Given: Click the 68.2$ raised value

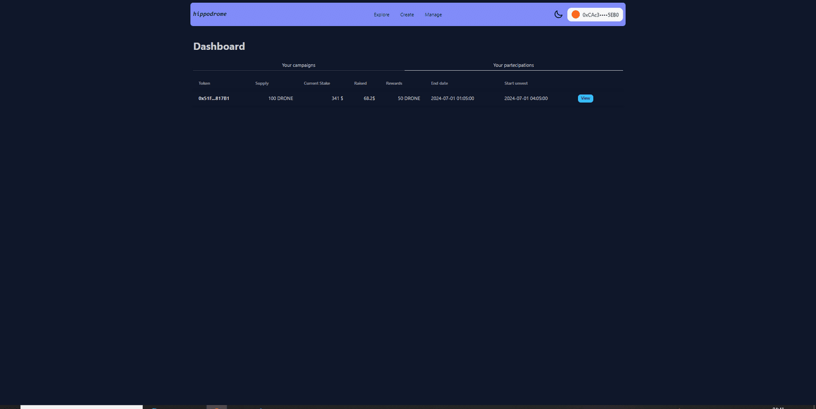Looking at the screenshot, I should (x=369, y=98).
